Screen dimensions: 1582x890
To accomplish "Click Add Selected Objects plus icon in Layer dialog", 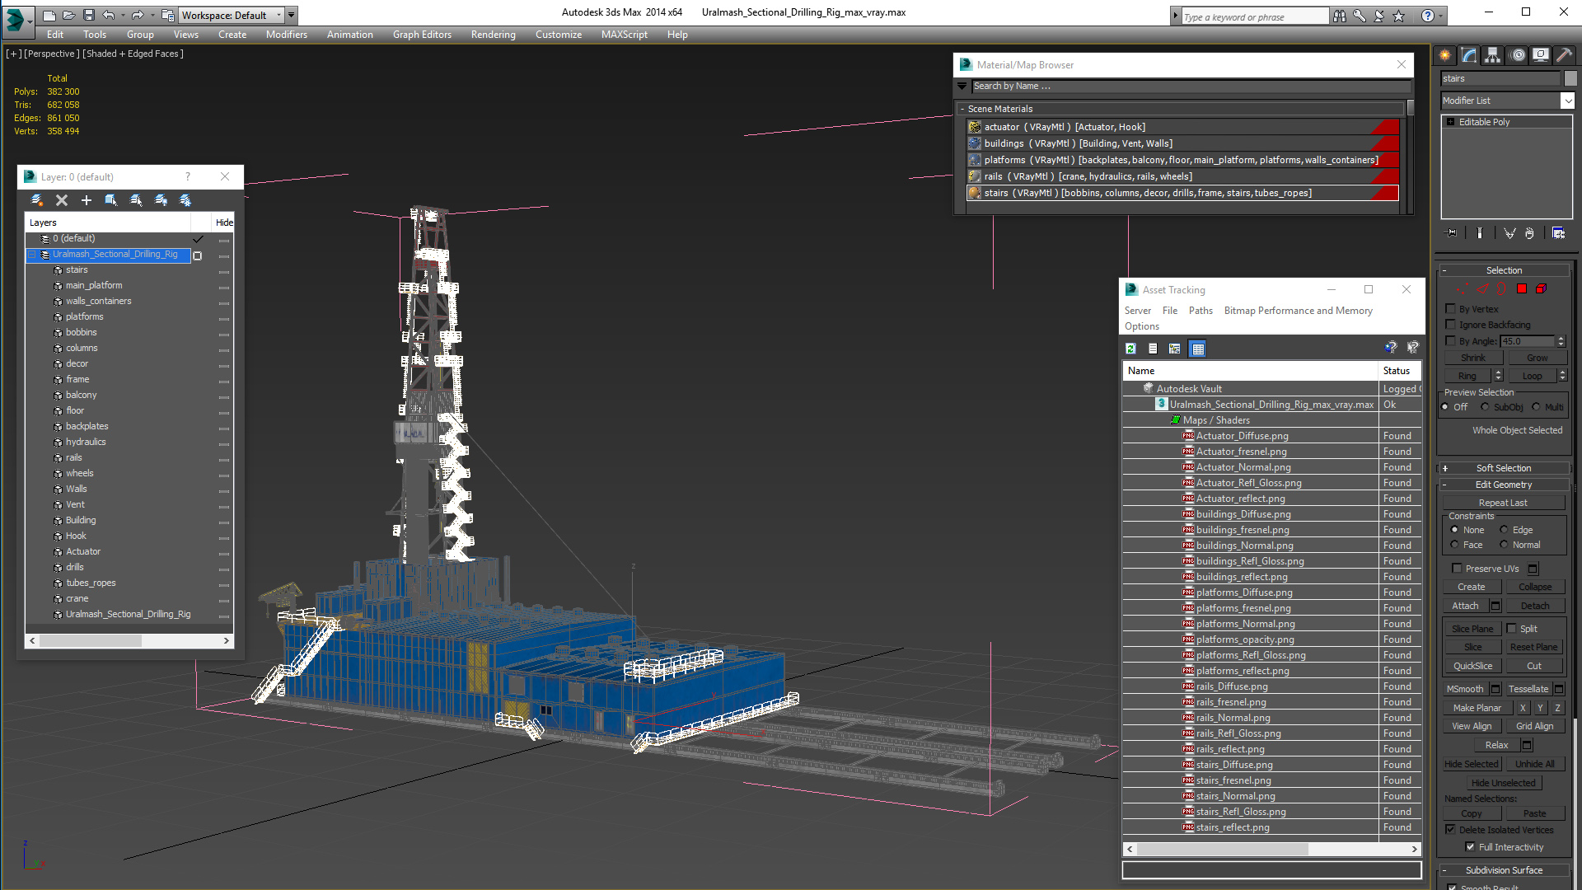I will click(x=87, y=200).
